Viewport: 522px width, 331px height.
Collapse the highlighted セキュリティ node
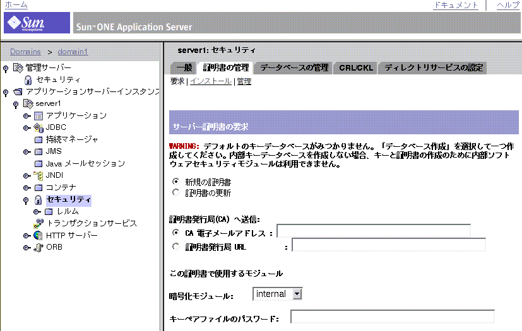tap(26, 200)
